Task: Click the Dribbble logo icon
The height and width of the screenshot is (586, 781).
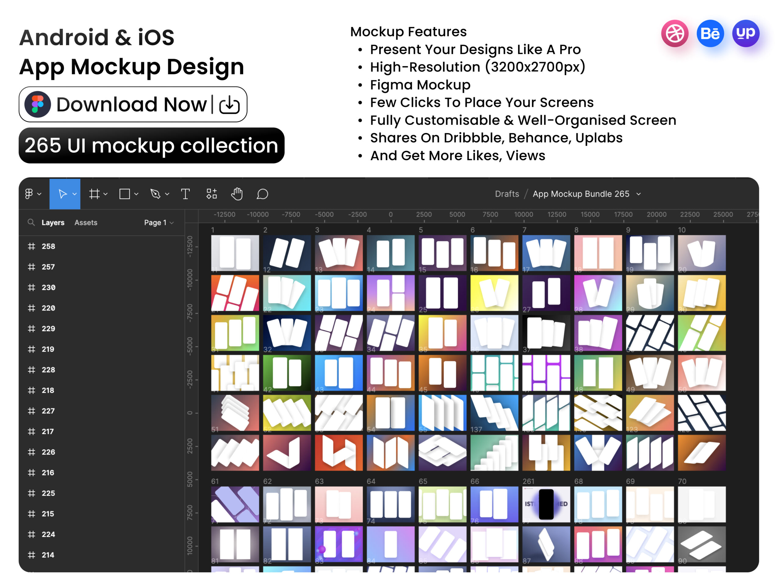Action: point(675,34)
